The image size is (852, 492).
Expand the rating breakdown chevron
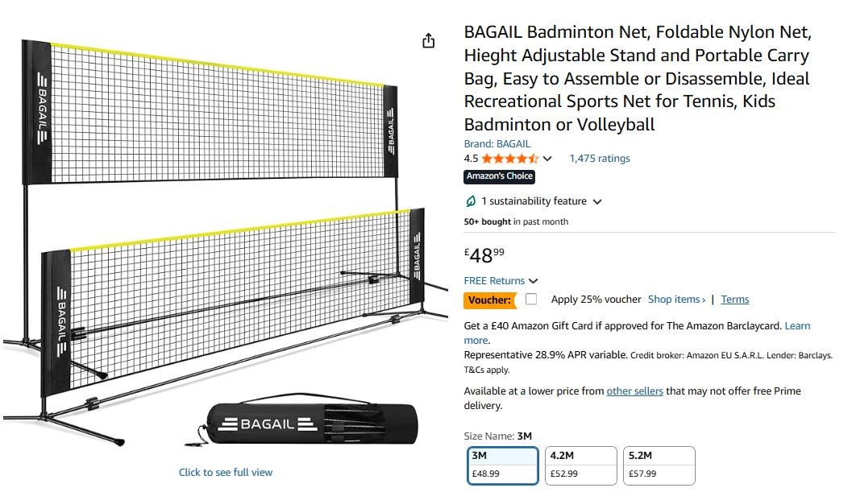tap(547, 159)
